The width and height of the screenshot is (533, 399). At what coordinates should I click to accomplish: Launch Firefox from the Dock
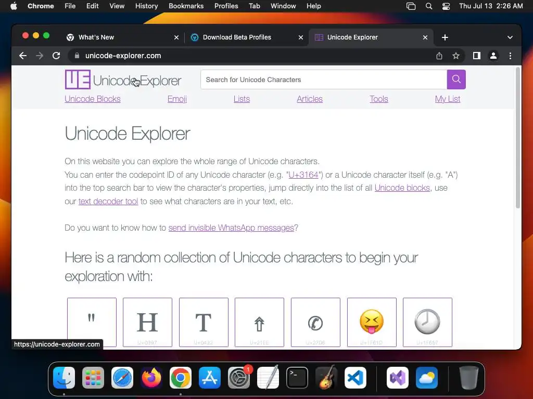point(151,378)
